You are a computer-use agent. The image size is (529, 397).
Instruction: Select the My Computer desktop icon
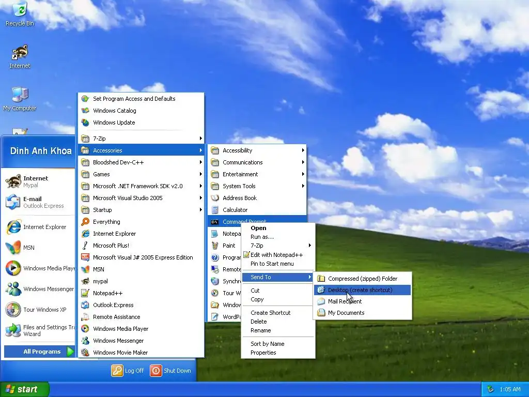pyautogui.click(x=20, y=99)
